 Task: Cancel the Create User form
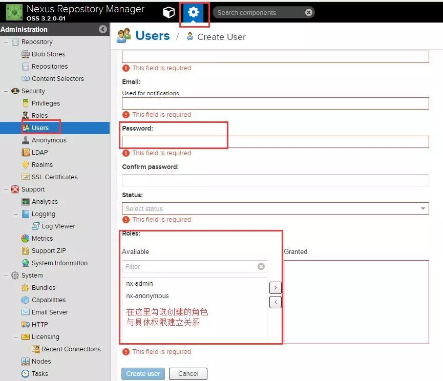pos(188,374)
